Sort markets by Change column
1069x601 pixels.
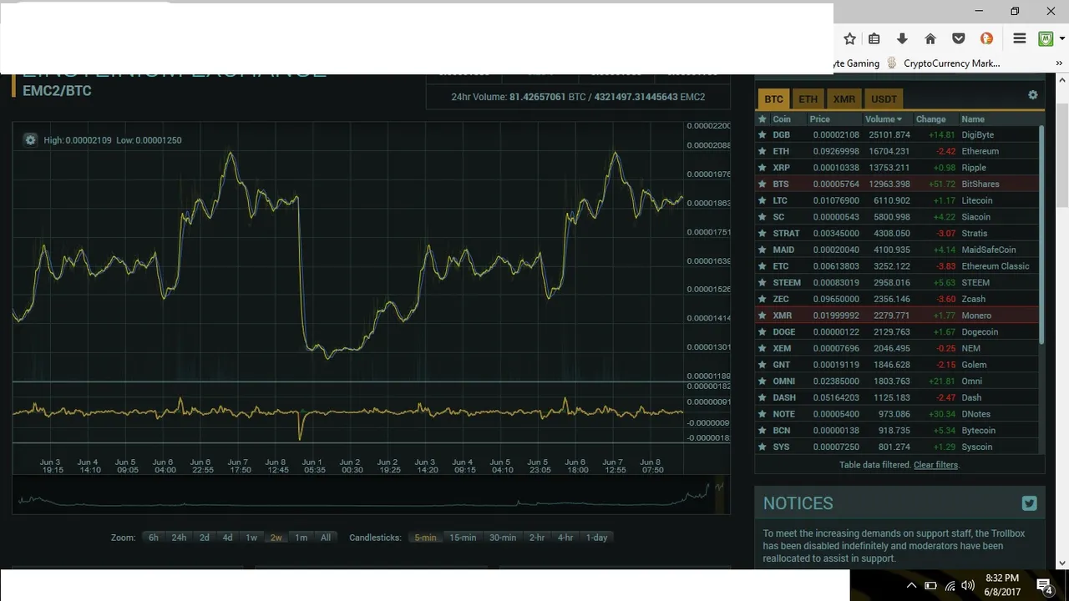tap(930, 119)
